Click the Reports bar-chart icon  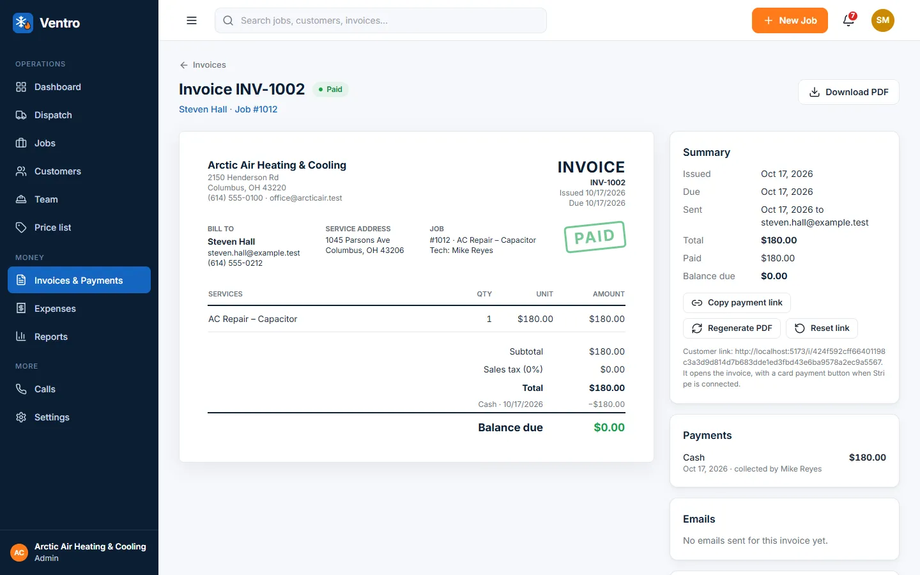(x=21, y=337)
